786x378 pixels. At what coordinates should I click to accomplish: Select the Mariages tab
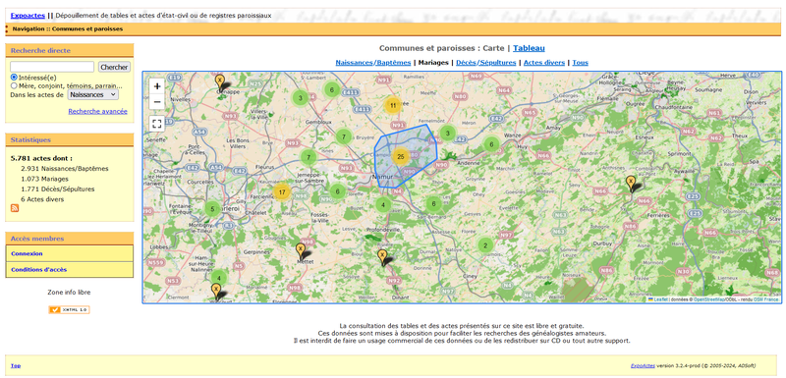pos(433,63)
